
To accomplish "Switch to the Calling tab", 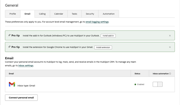I will pos(42,14).
